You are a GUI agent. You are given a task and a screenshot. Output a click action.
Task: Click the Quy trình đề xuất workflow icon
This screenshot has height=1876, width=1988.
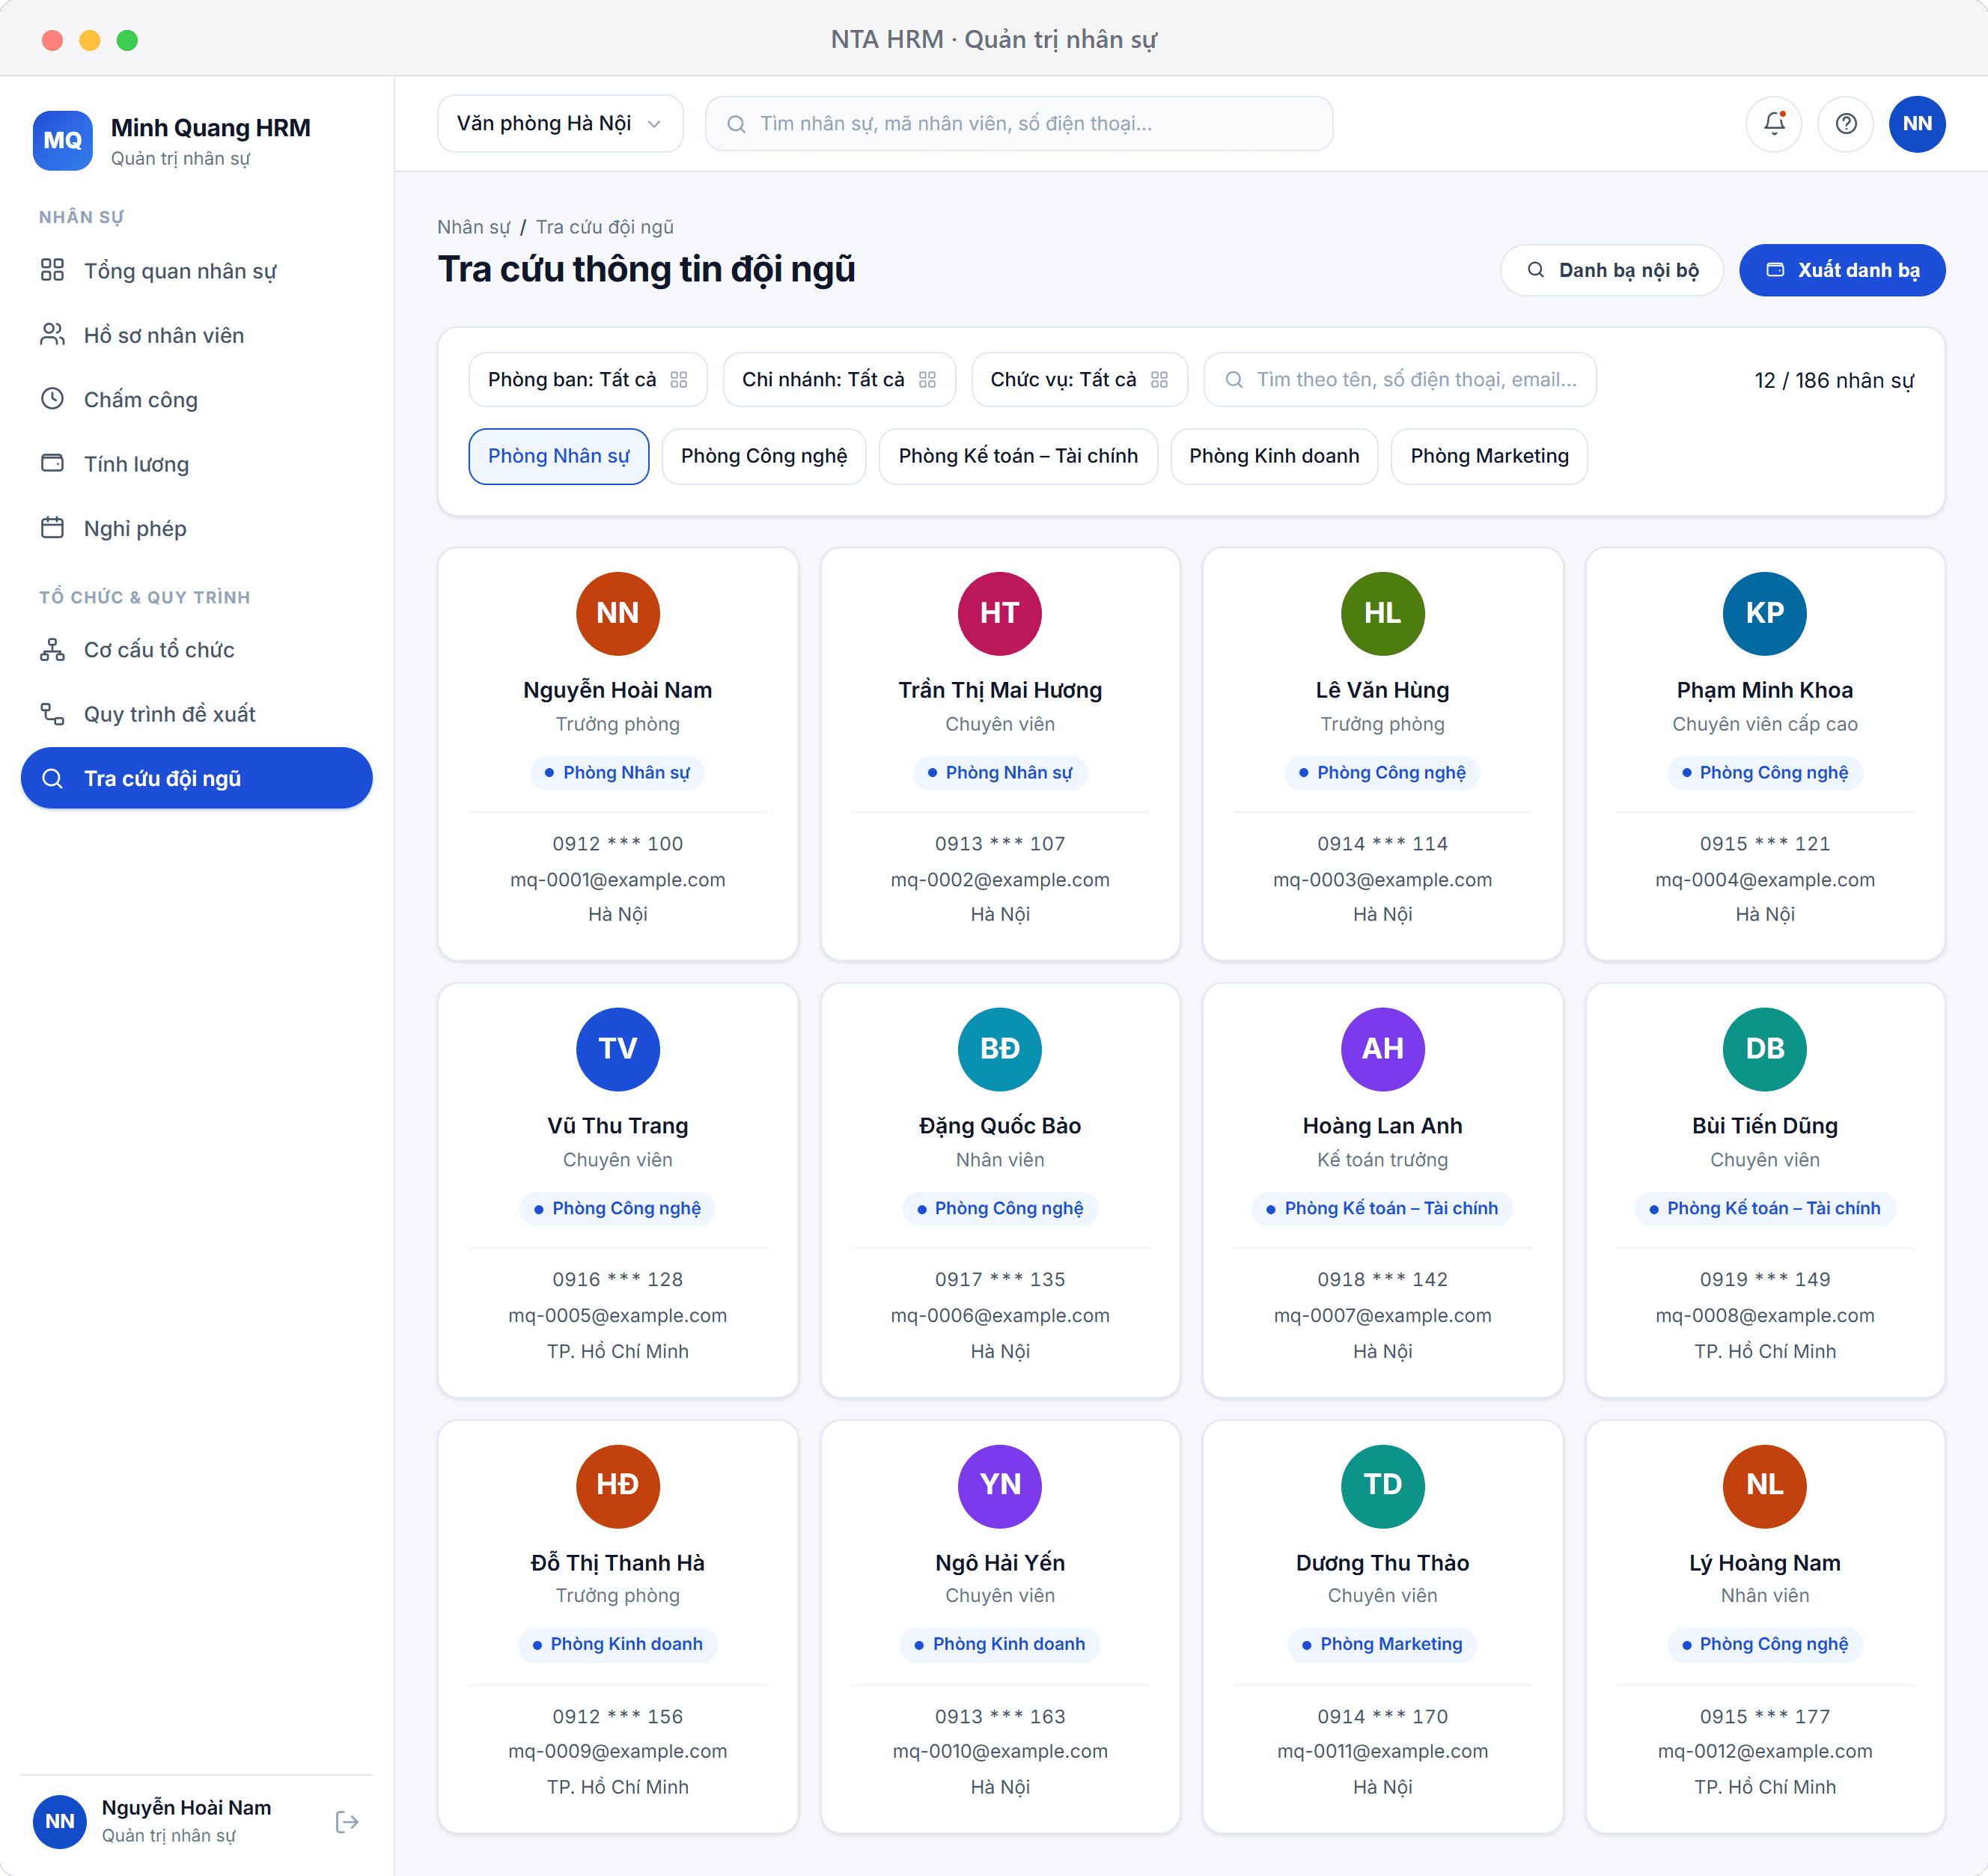click(x=52, y=713)
